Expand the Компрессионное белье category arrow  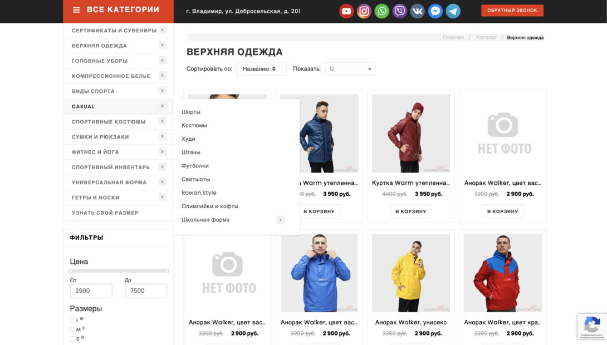pyautogui.click(x=162, y=76)
